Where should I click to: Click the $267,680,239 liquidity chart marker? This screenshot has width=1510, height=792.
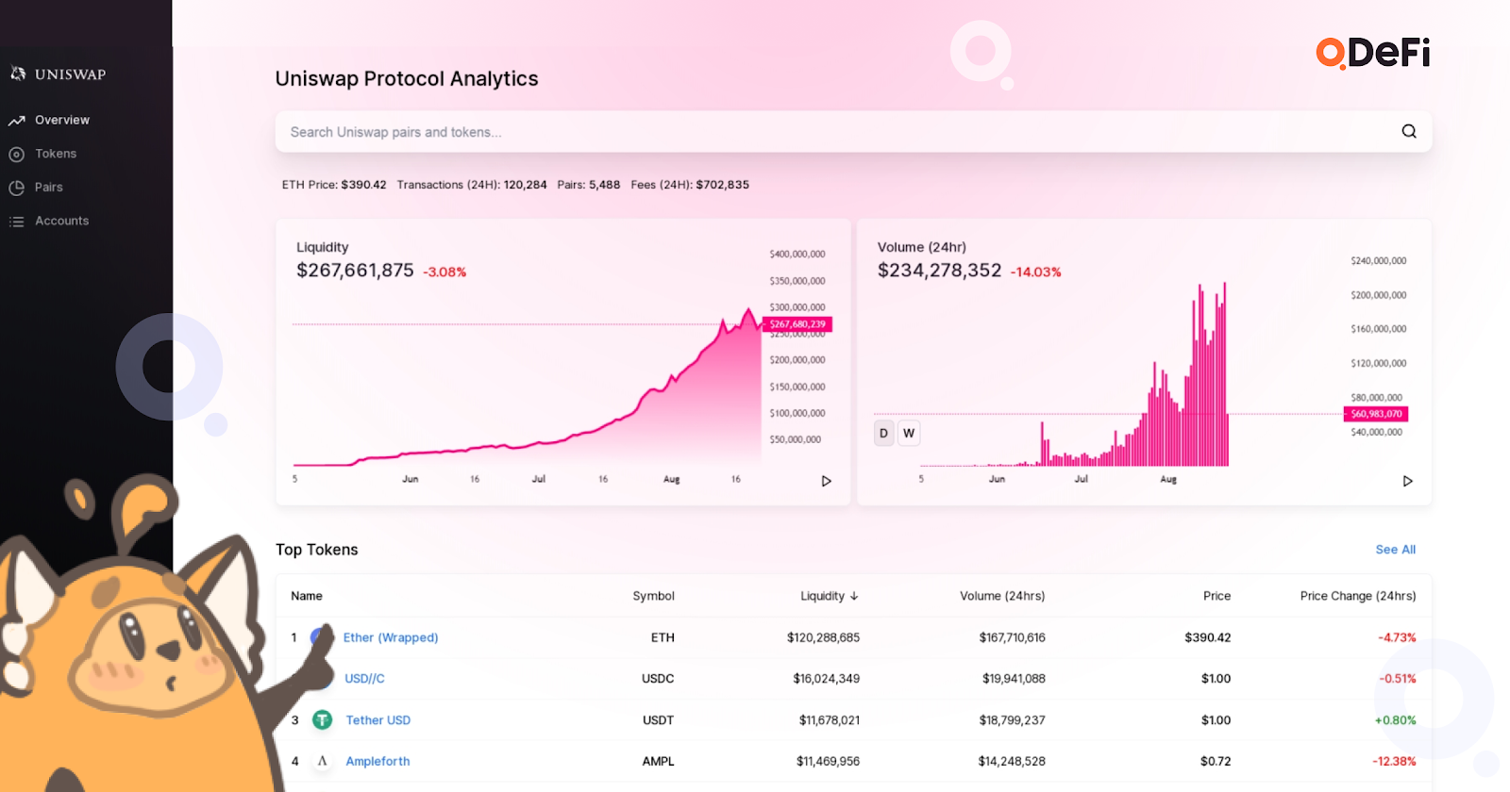click(x=797, y=324)
